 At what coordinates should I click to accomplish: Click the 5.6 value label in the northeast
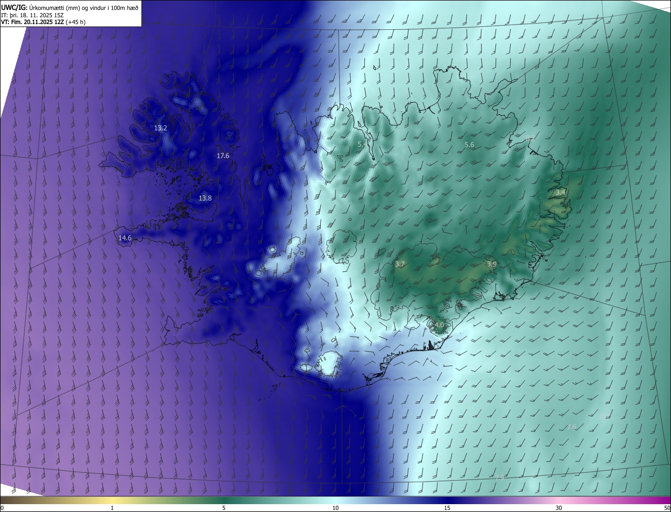469,145
